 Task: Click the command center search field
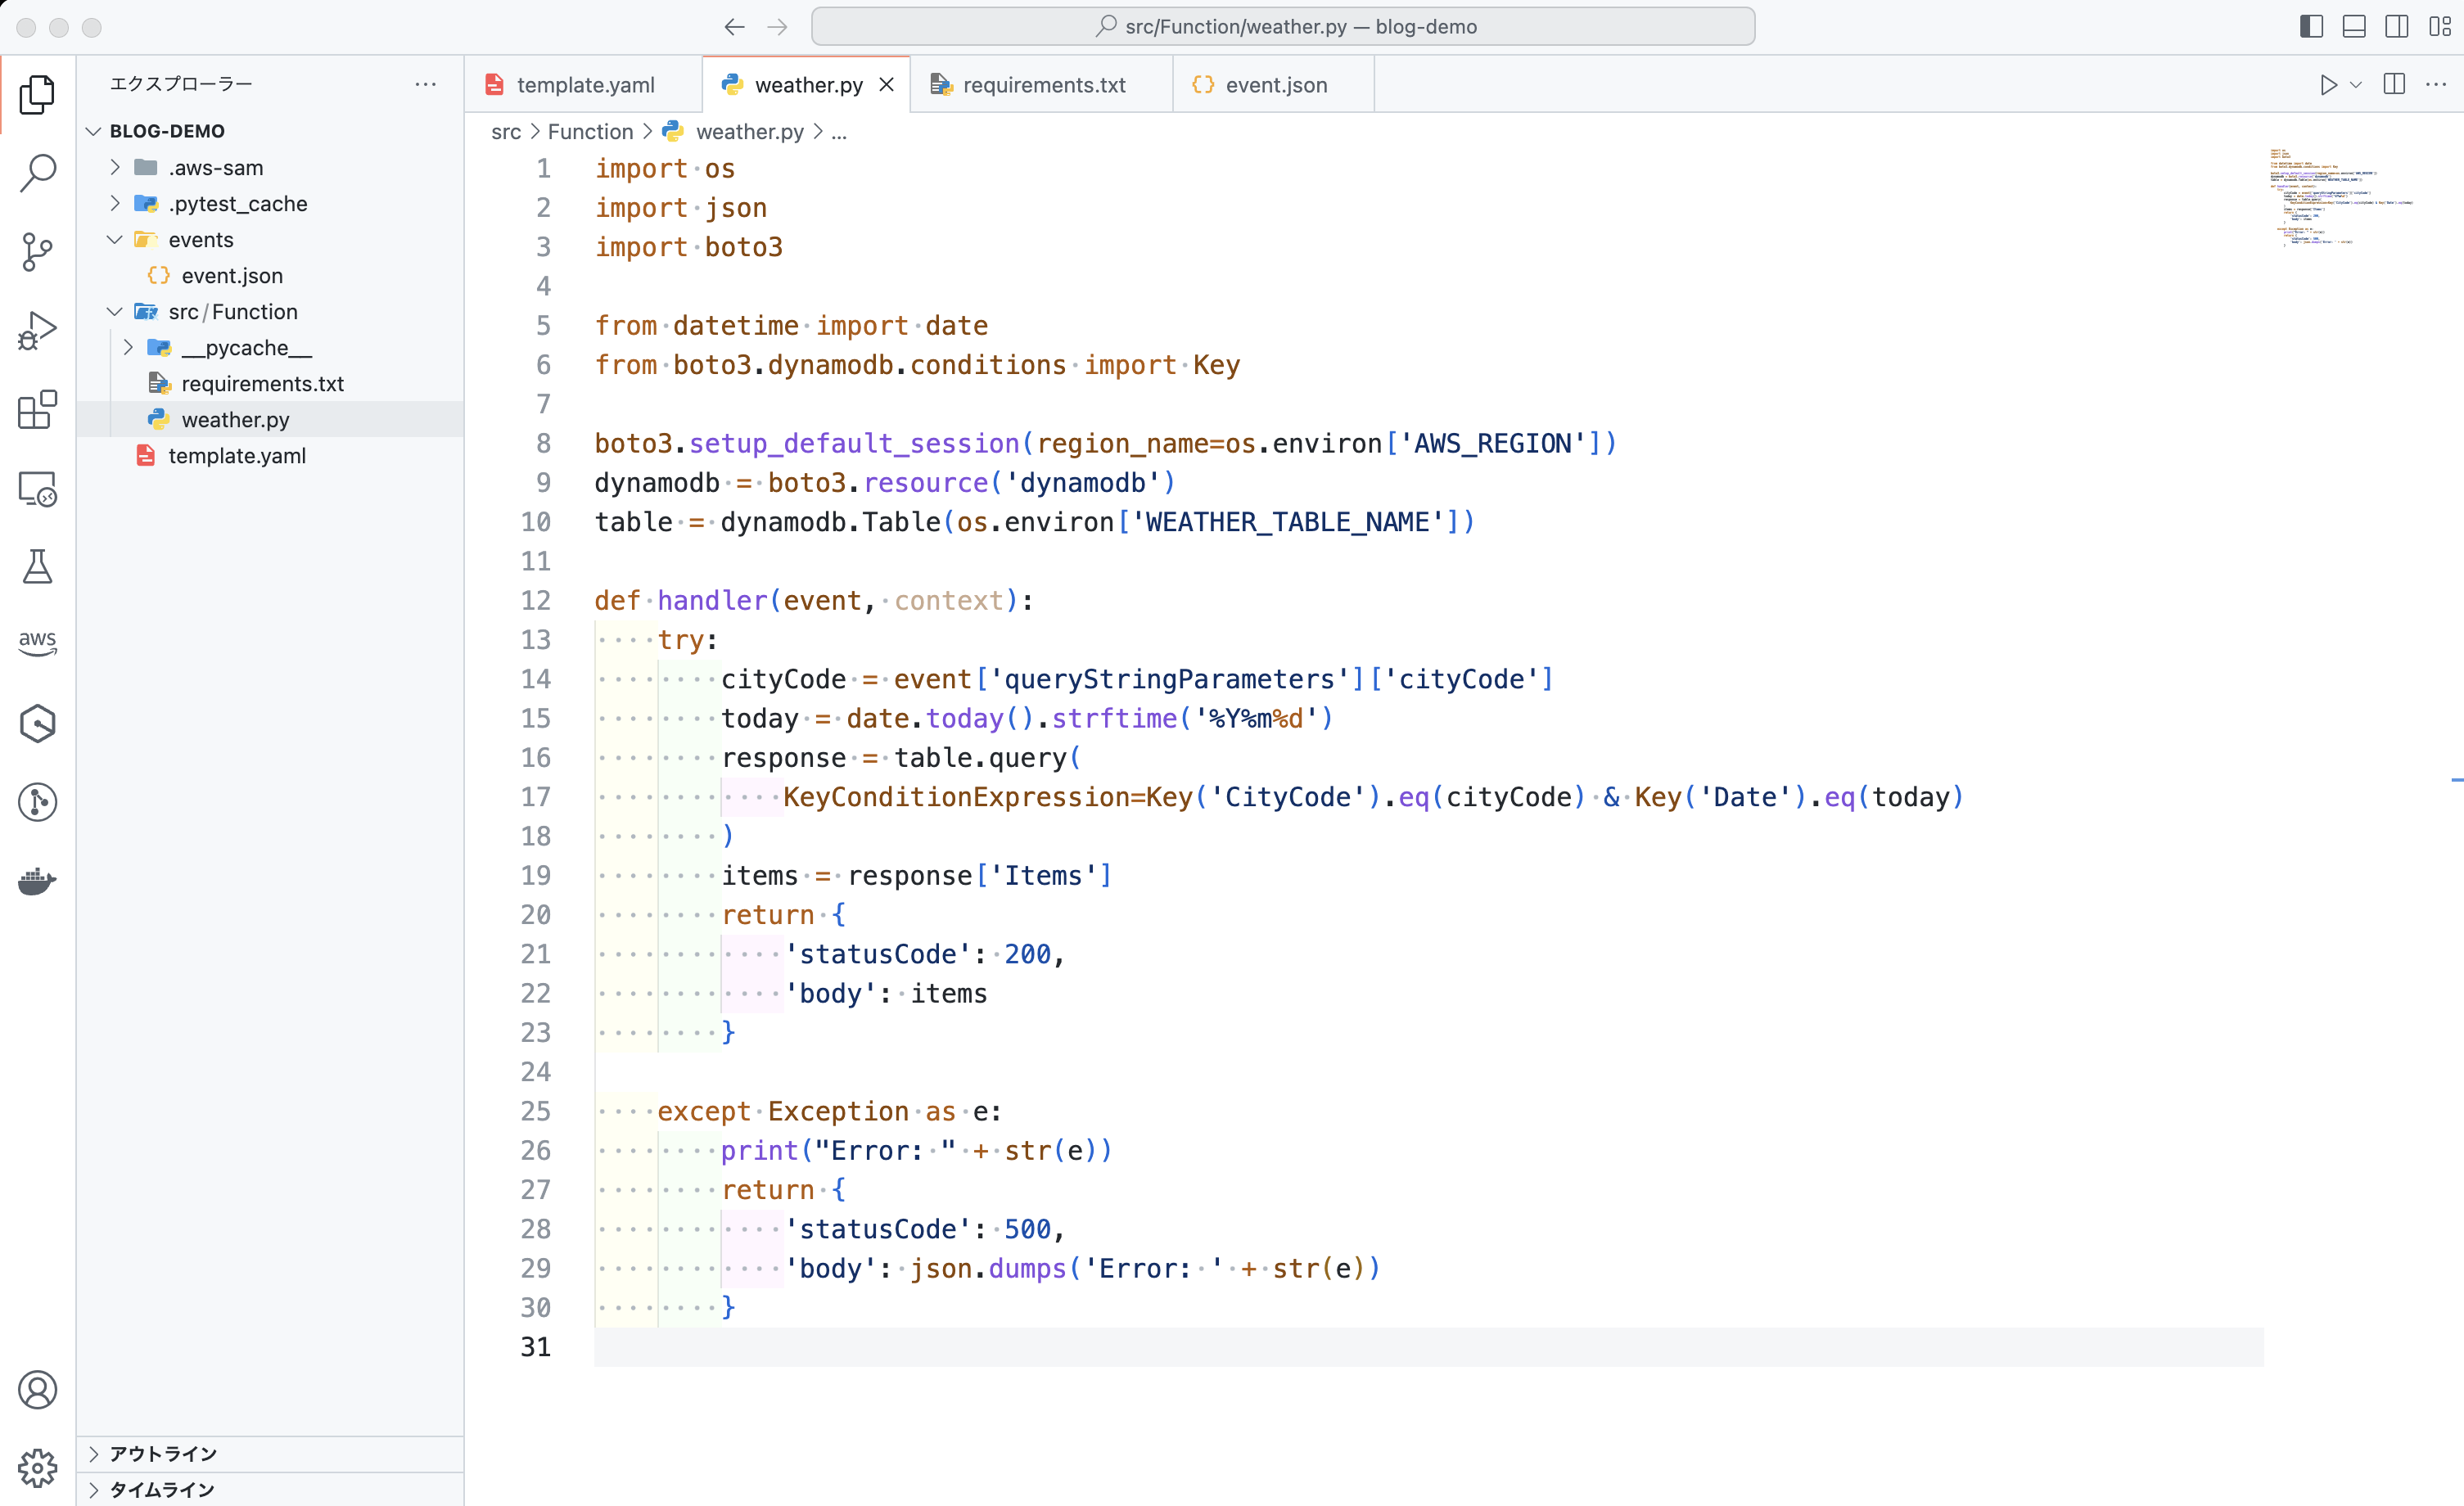point(1283,27)
